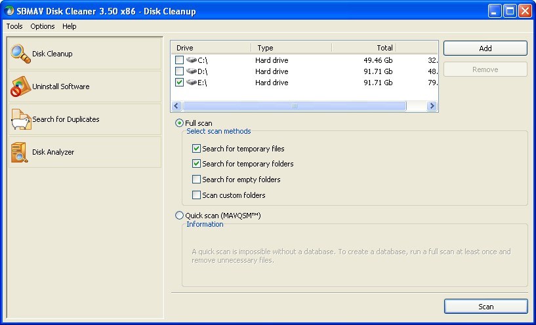Click the Hard drive type of E:\
This screenshot has width=536, height=325.
272,83
